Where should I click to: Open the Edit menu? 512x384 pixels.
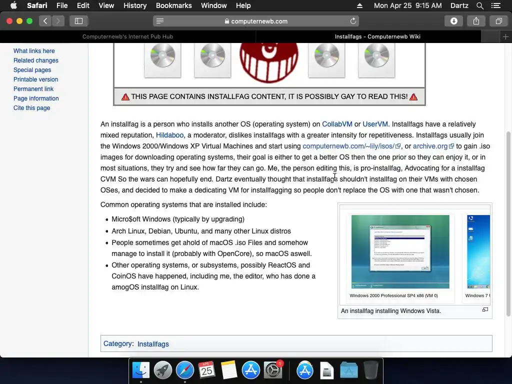tap(83, 5)
